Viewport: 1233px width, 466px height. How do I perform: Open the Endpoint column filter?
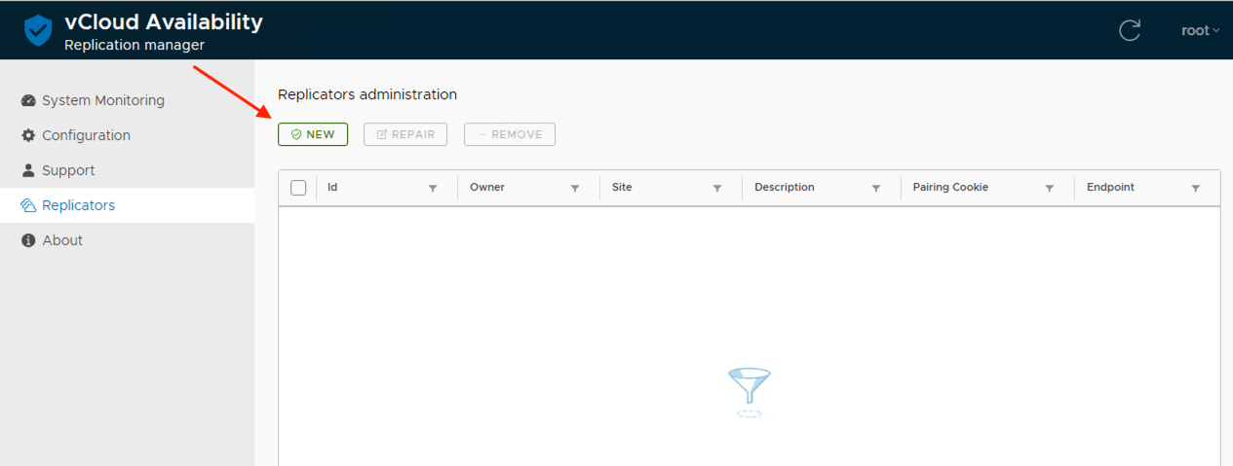1196,189
